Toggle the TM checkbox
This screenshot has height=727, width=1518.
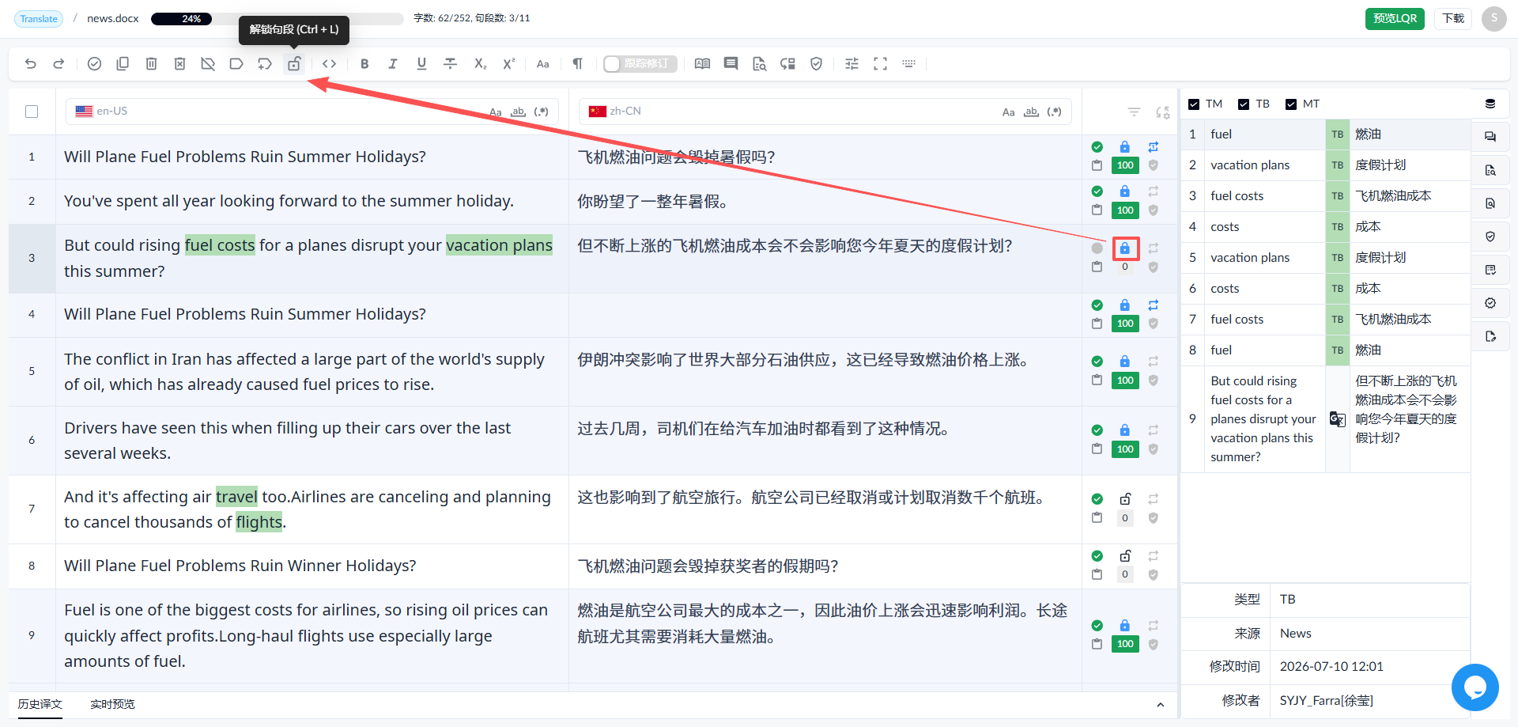(x=1194, y=104)
